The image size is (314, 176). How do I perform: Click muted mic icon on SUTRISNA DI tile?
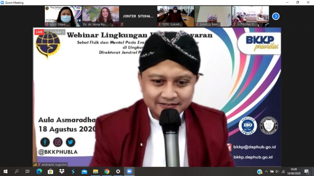(235, 24)
